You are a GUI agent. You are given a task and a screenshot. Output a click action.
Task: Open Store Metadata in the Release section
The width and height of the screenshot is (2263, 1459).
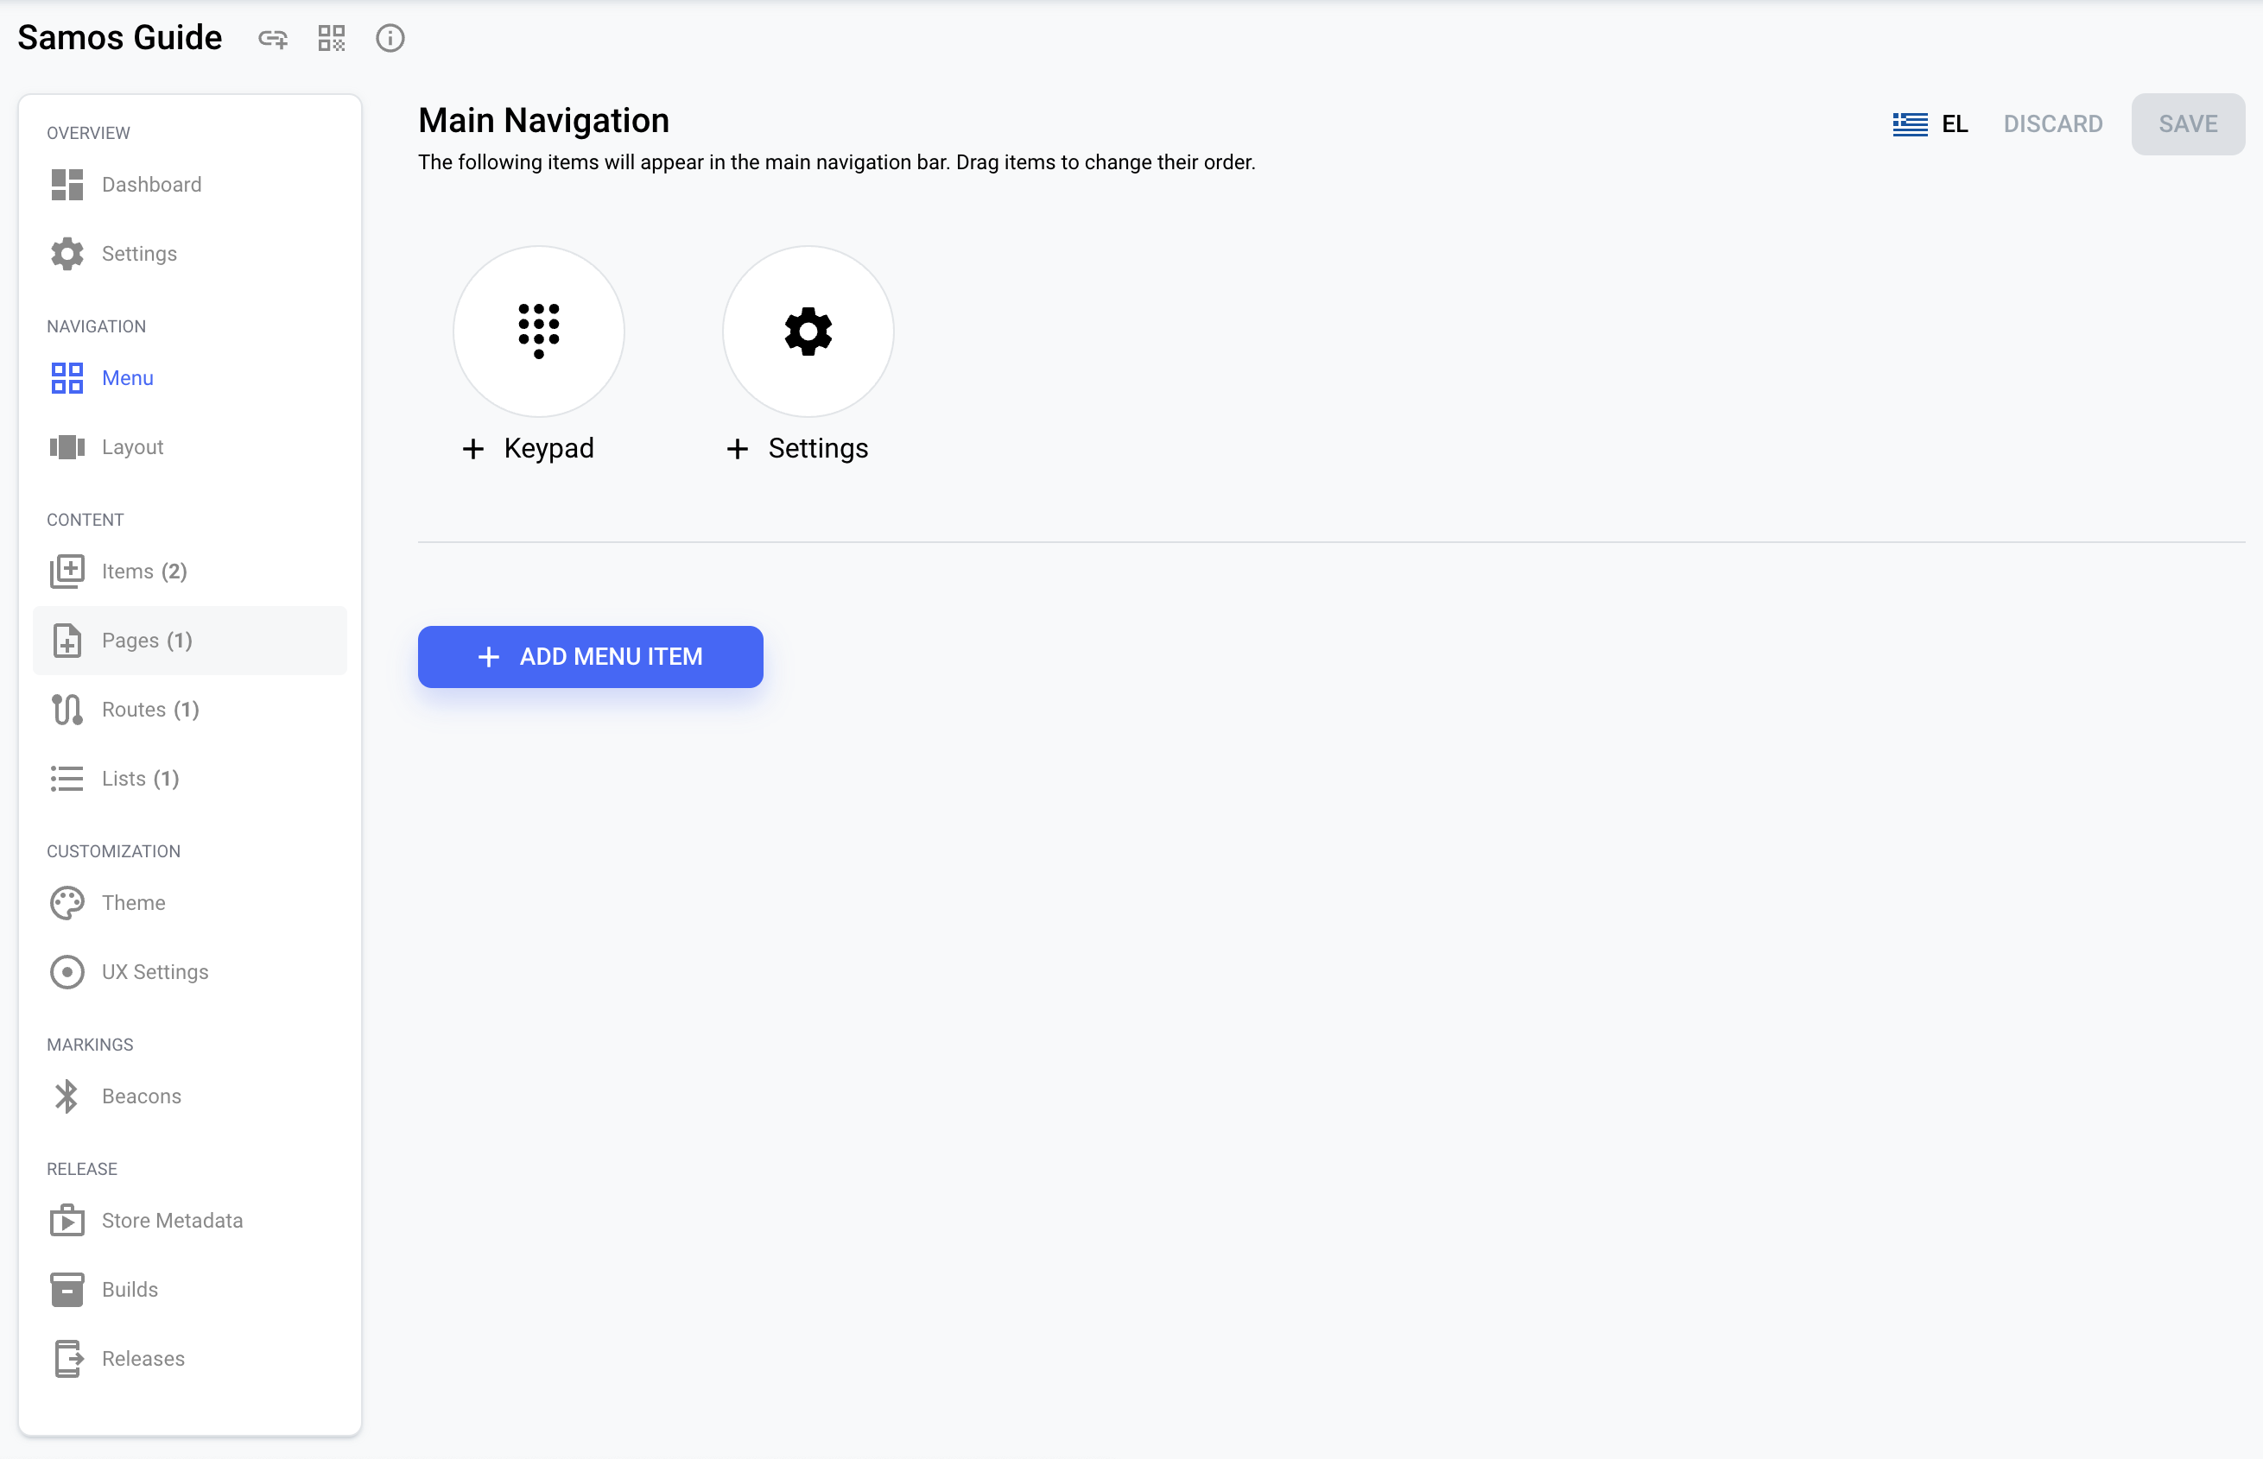pos(172,1220)
